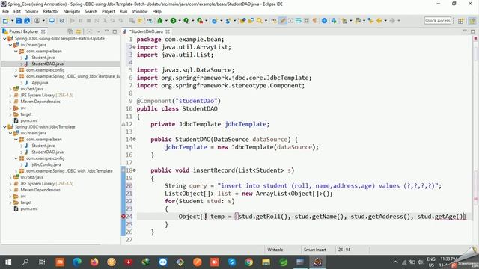
Task: Select StudentDAO.java in first project tree
Action: pos(48,64)
